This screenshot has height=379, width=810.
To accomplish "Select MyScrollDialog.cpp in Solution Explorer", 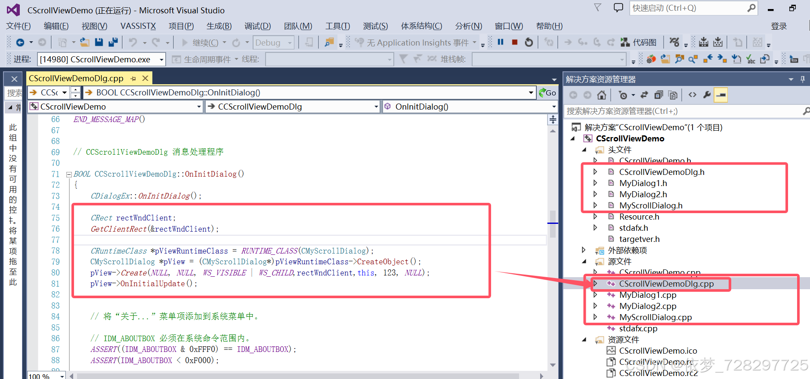I will (x=655, y=317).
